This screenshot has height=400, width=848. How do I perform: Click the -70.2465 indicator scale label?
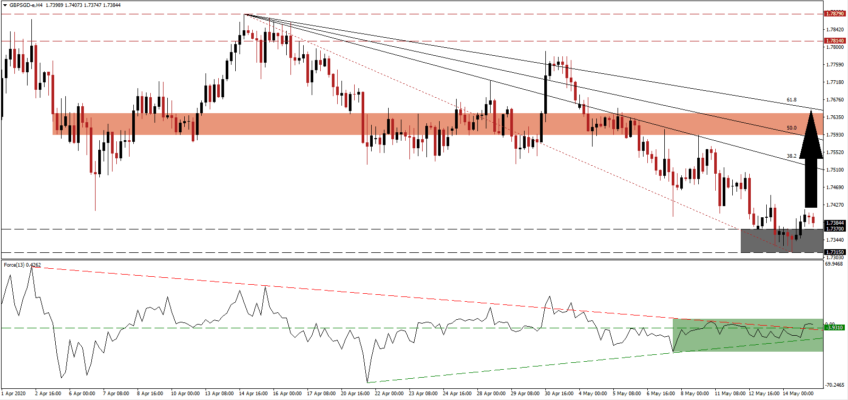[835, 385]
